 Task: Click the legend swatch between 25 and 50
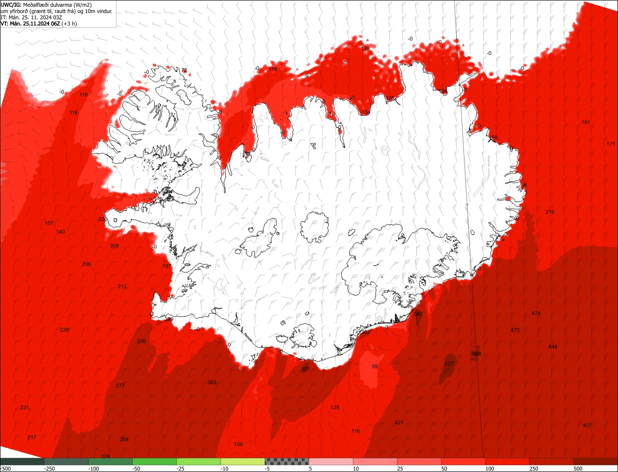(x=419, y=461)
